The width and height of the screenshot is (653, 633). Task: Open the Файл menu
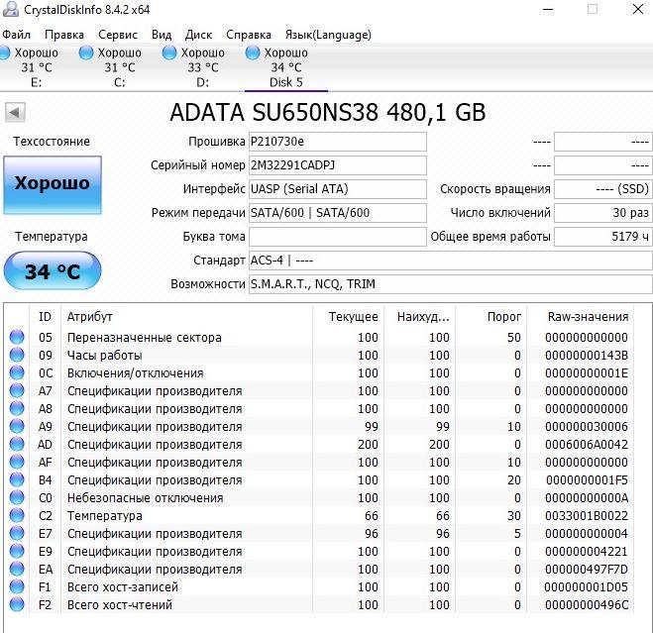pyautogui.click(x=17, y=35)
